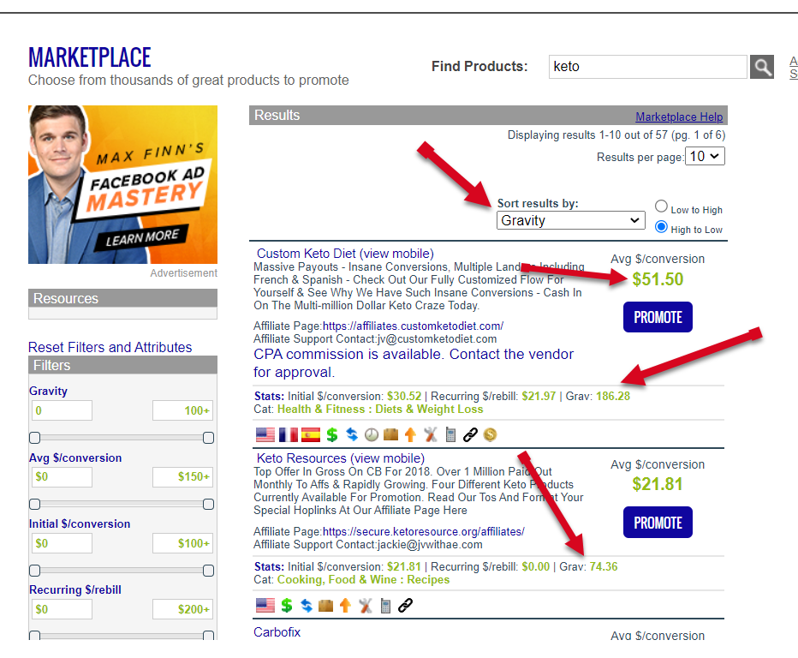The width and height of the screenshot is (798, 658).
Task: Click jv@customketodiet.com support contact text
Action: click(x=437, y=338)
